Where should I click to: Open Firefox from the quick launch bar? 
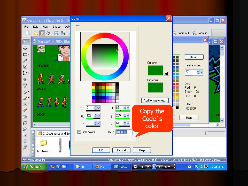52,167
